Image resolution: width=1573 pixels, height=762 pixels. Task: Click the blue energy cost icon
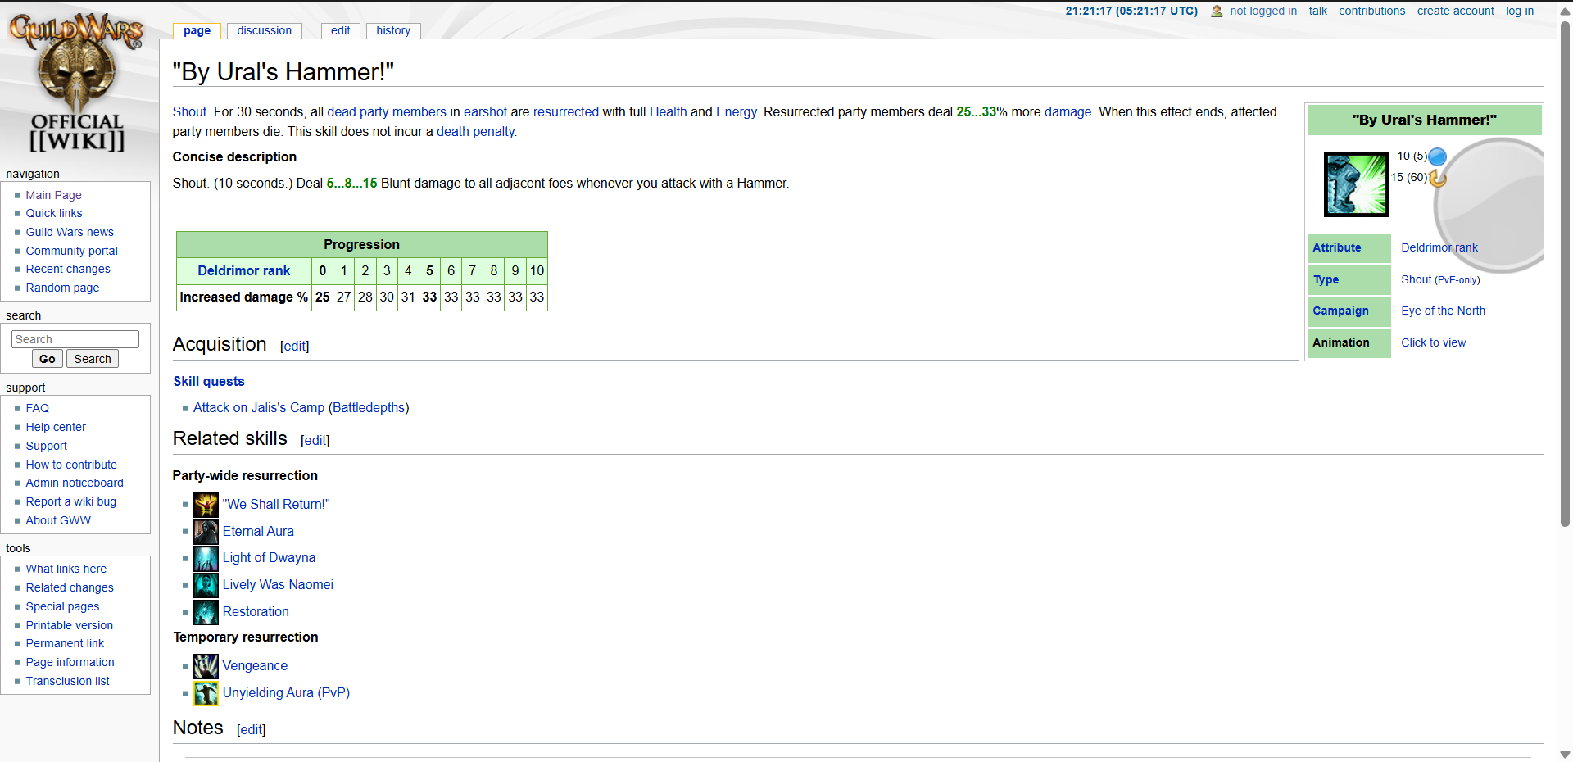pyautogui.click(x=1438, y=156)
